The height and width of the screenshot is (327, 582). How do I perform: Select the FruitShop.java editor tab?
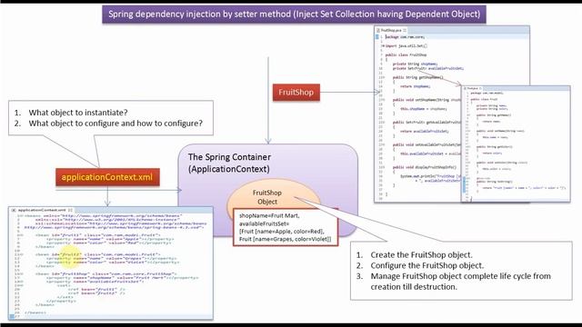[x=391, y=30]
